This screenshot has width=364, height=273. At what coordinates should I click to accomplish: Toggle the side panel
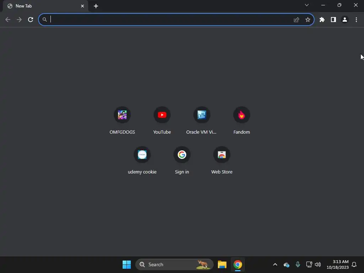point(333,20)
